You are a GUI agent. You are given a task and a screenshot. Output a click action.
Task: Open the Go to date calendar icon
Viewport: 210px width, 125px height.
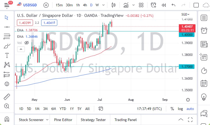pyautogui.click(x=101, y=109)
